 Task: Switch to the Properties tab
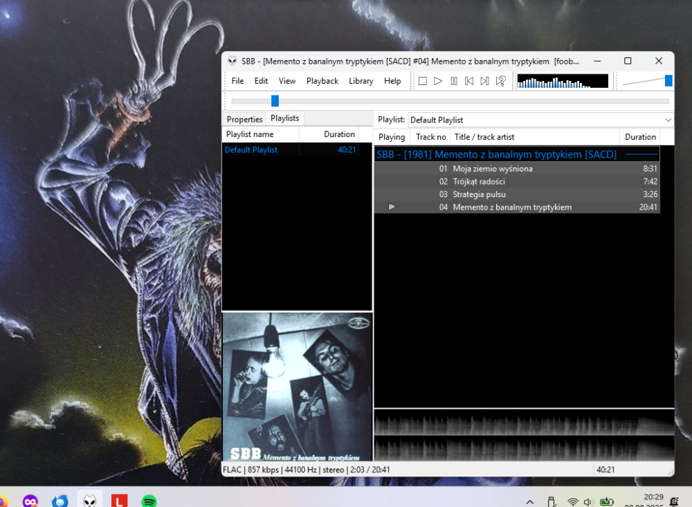click(x=244, y=119)
